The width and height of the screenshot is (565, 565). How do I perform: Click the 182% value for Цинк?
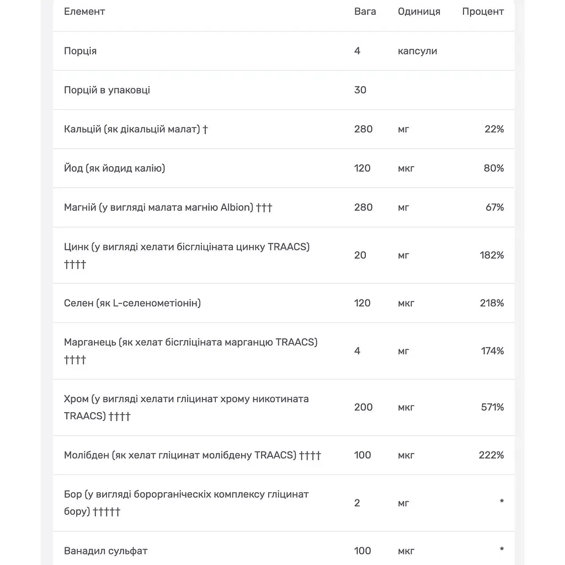[x=492, y=255]
